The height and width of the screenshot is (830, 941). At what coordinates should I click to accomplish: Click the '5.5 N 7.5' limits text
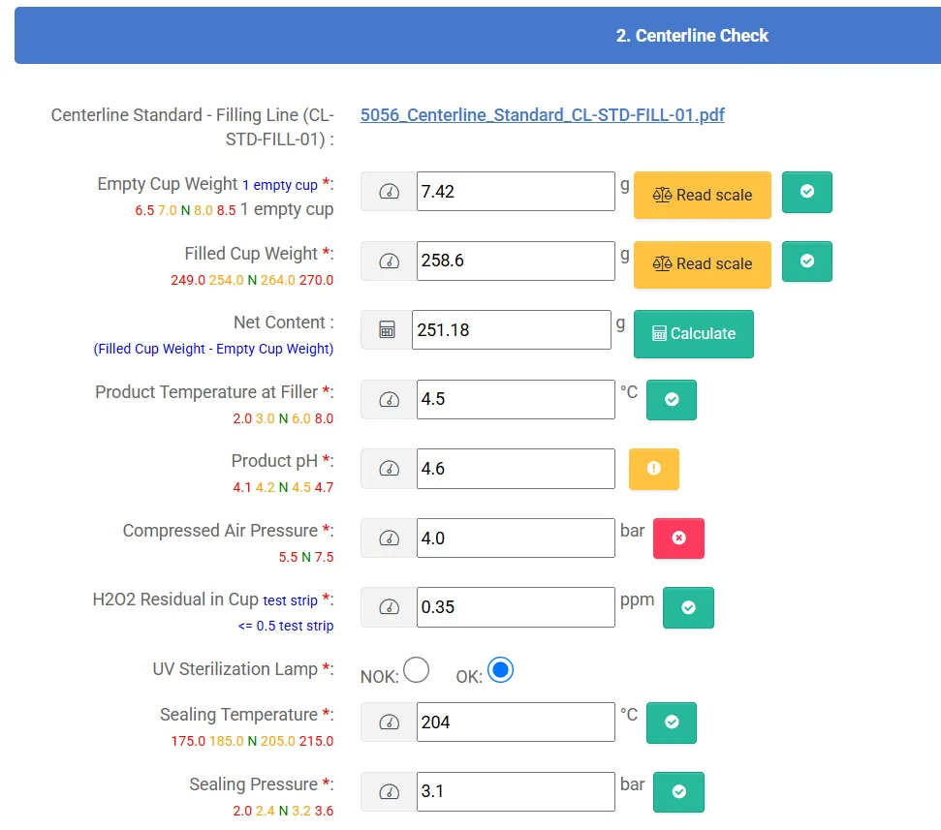click(306, 557)
